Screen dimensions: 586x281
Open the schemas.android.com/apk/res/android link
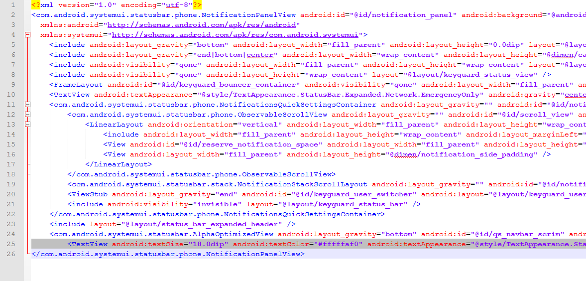click(203, 25)
